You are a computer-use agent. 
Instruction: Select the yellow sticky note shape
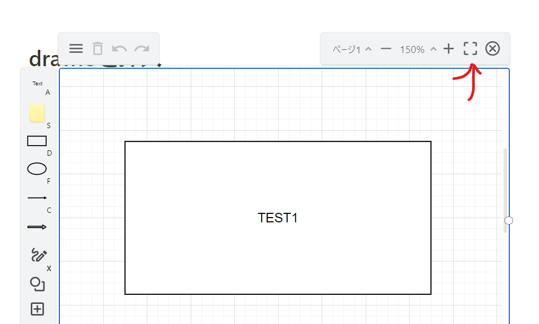tap(37, 113)
